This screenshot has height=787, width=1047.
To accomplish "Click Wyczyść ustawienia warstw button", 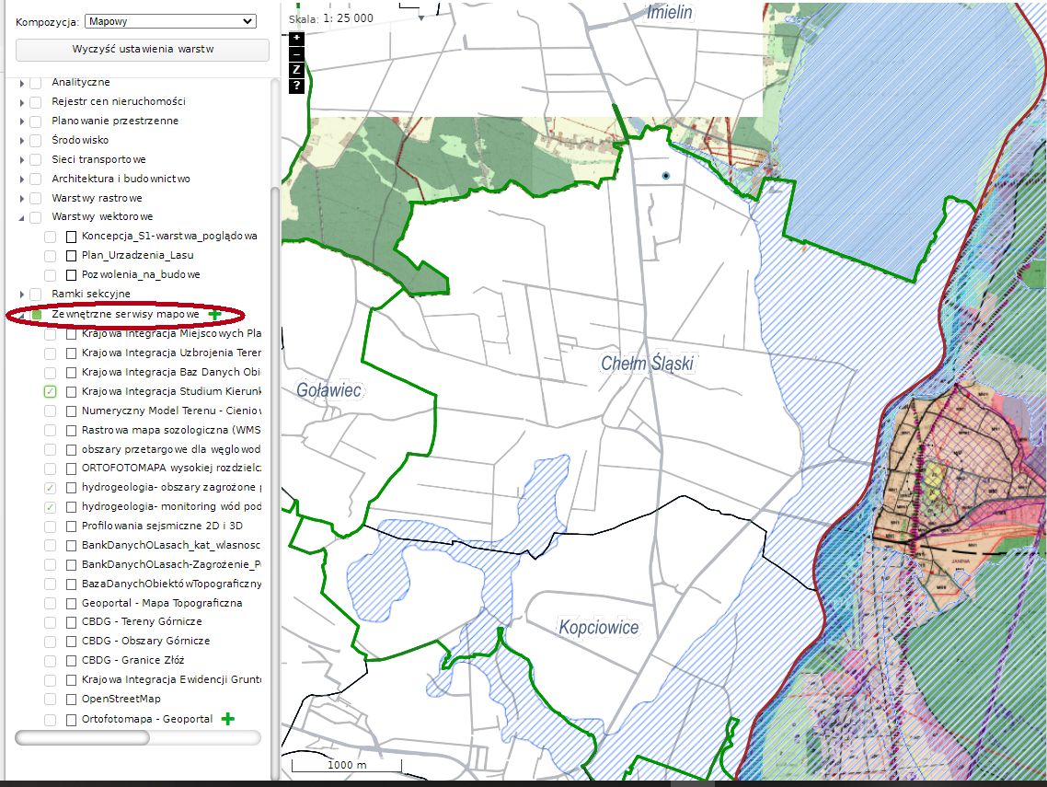I will [x=143, y=50].
